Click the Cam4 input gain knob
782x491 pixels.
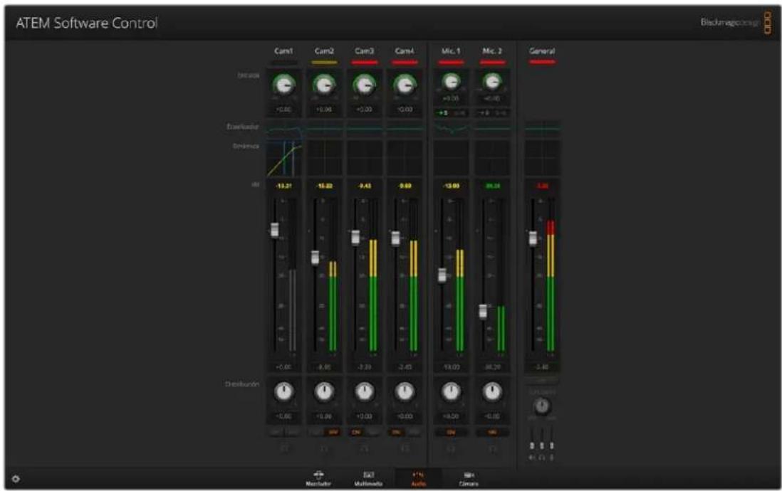405,85
